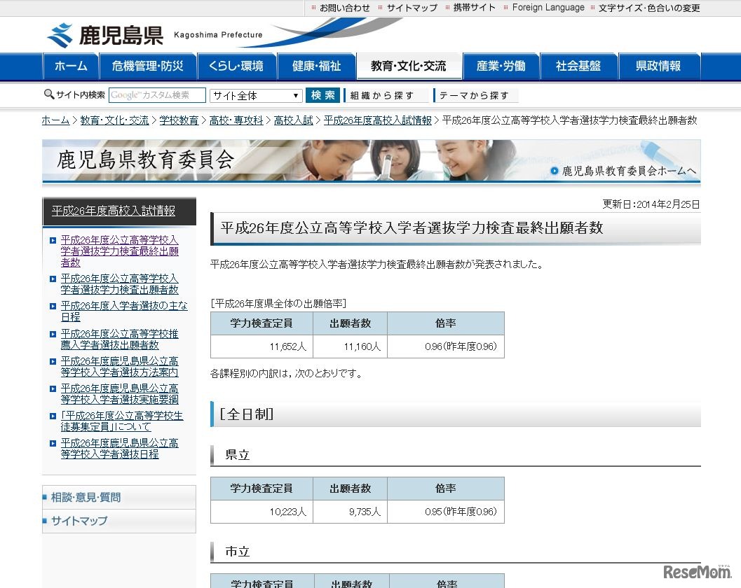This screenshot has width=741, height=588.
Task: Click the arrow icon beside 鹿児島県教育委員会ホームへ
Action: click(x=553, y=170)
